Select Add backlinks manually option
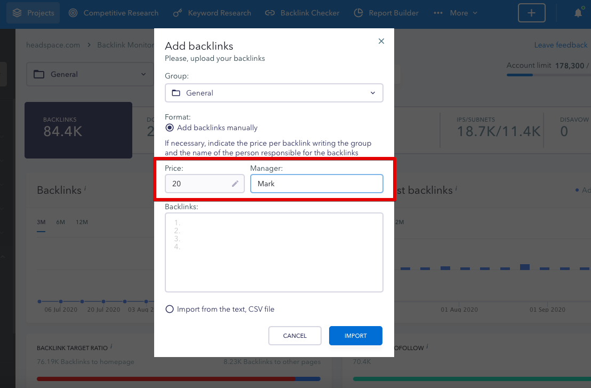Viewport: 591px width, 388px height. click(x=170, y=128)
